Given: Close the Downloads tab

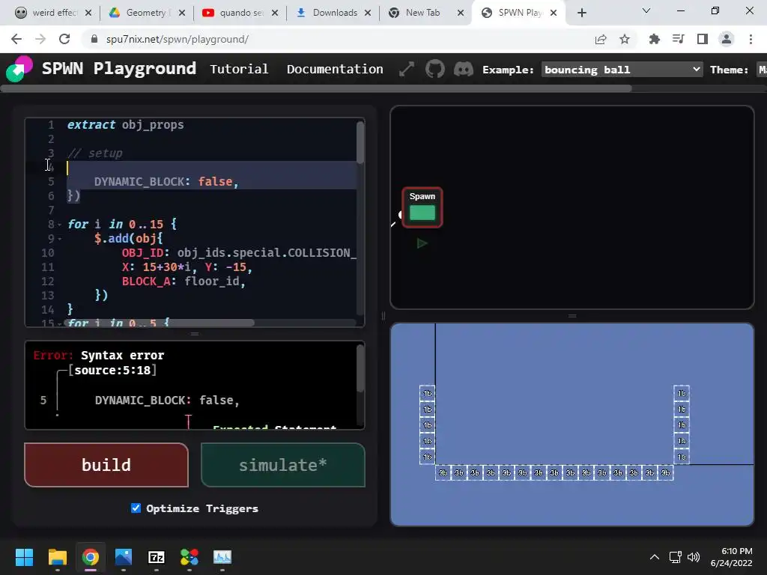Looking at the screenshot, I should [x=368, y=13].
